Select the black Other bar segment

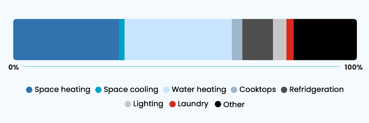pos(325,39)
